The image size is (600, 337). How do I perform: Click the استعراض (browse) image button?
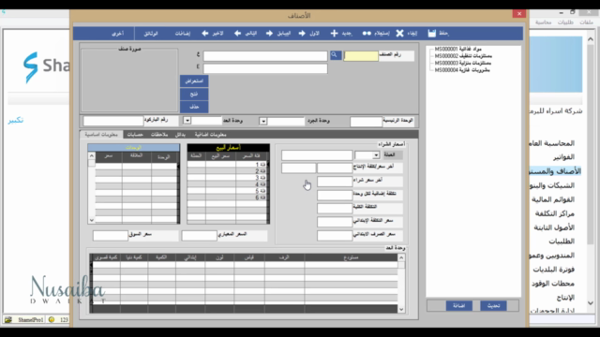point(194,81)
